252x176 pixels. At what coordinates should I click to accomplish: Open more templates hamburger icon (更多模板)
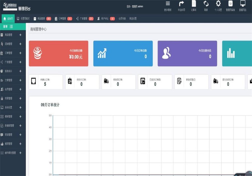click(168, 3)
